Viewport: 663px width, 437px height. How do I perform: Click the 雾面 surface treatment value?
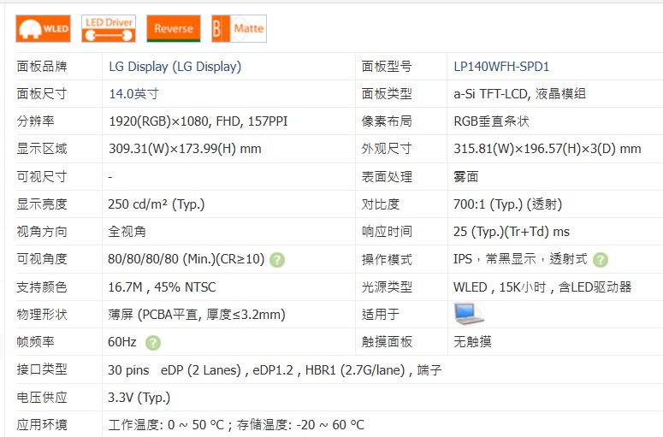[466, 177]
